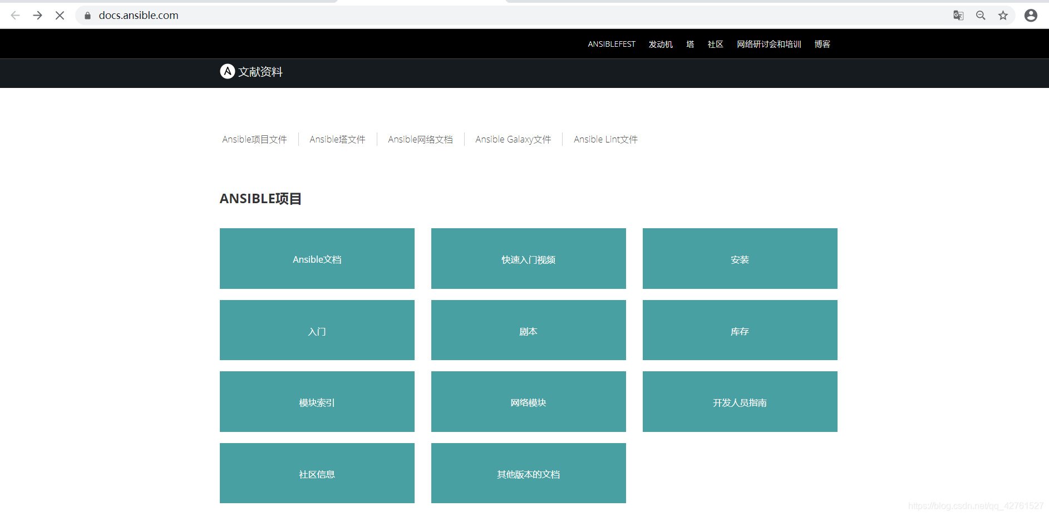Open the 库存 tile

(x=740, y=330)
